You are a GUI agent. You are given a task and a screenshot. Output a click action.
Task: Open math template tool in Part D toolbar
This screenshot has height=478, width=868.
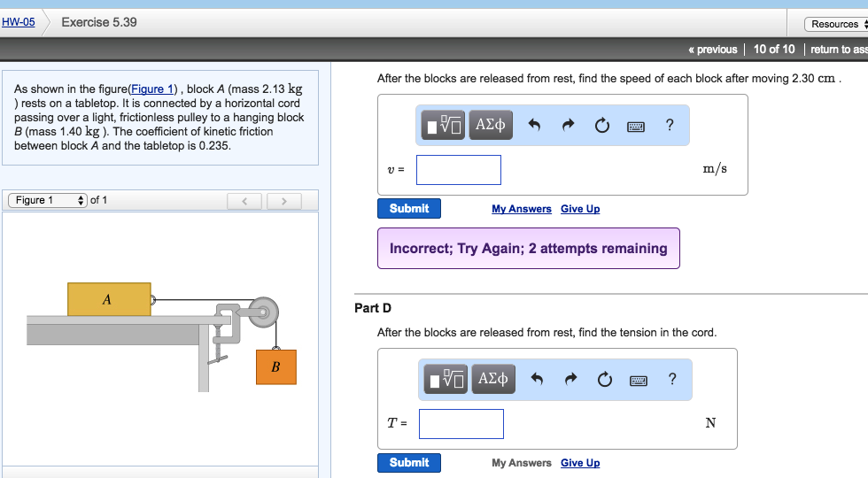click(x=446, y=379)
